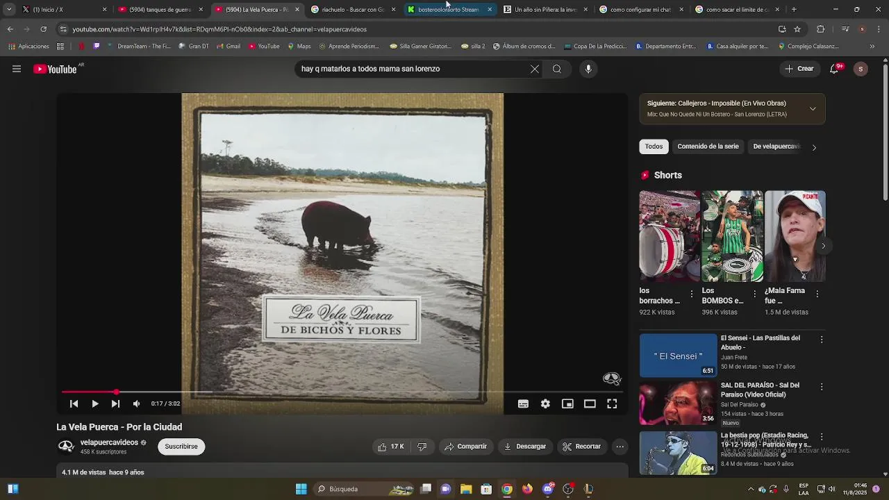This screenshot has height=500, width=889.
Task: Enter full screen mode
Action: click(612, 403)
